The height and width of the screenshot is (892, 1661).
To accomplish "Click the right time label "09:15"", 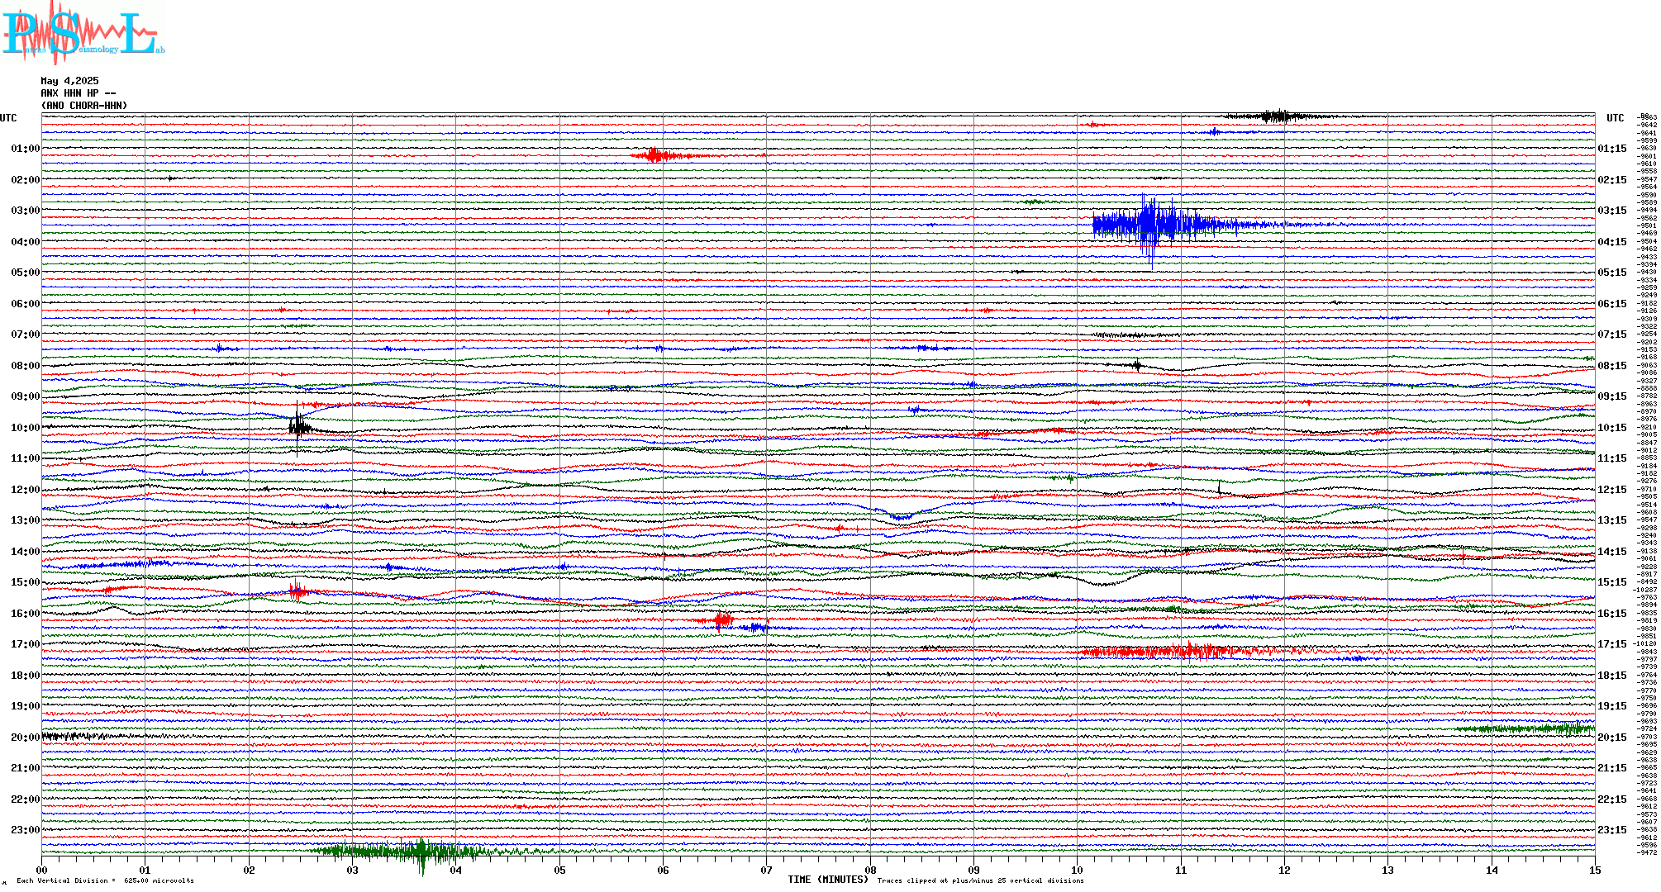I will (x=1612, y=397).
